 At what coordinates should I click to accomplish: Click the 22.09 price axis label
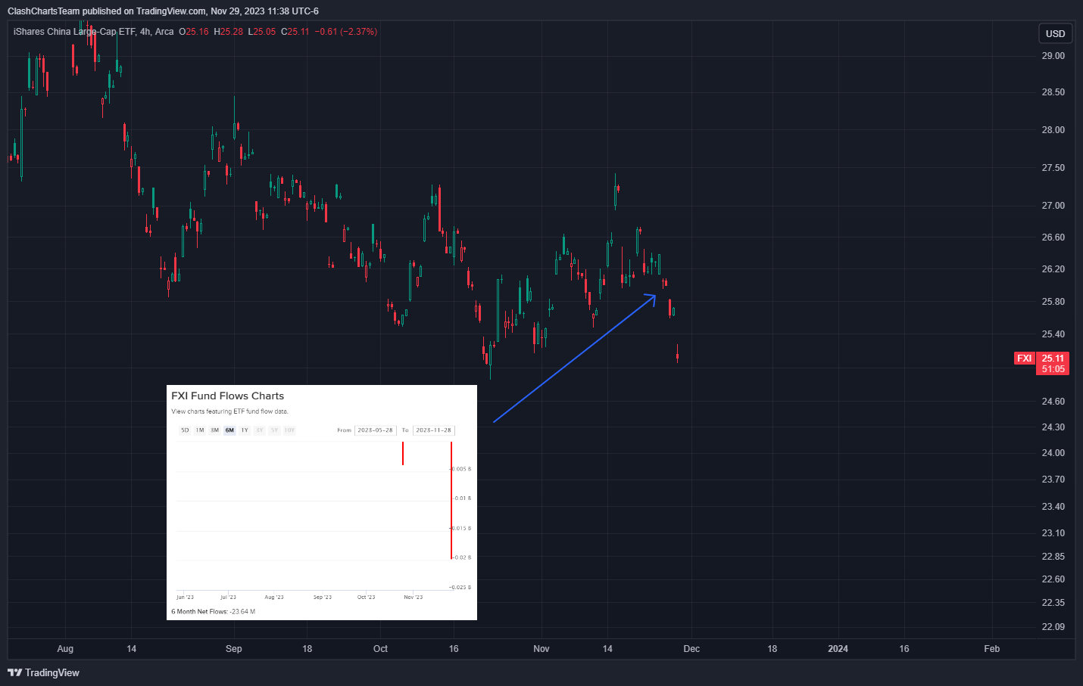[1053, 627]
